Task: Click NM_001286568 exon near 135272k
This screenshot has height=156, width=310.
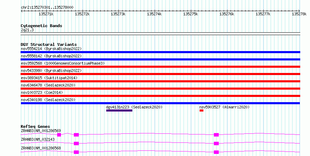Action: click(x=76, y=152)
